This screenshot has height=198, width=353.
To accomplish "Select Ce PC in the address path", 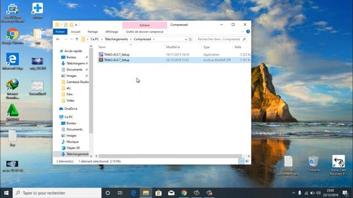I will (x=94, y=39).
